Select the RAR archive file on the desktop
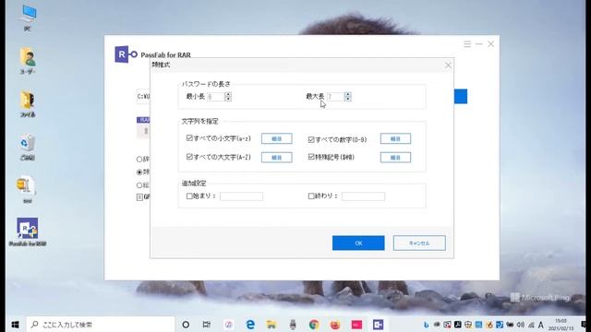 coord(28,190)
